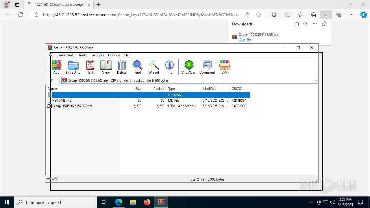Sort by the Name column header

pos(83,89)
